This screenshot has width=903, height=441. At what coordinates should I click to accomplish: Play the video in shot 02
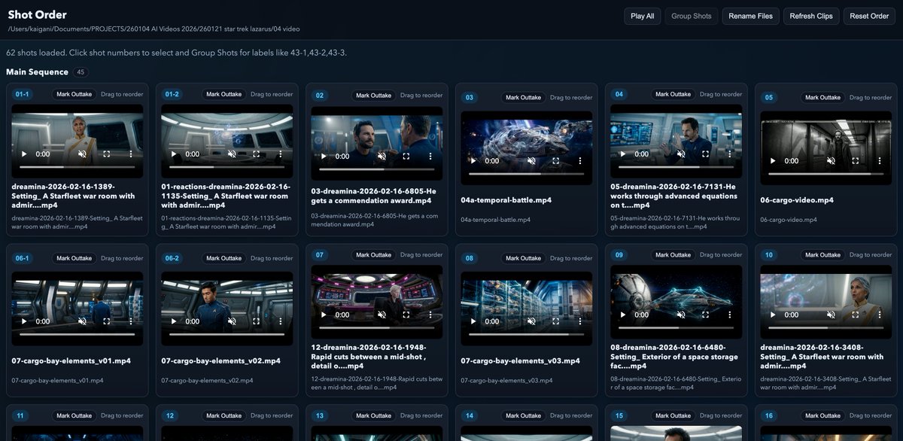point(324,157)
